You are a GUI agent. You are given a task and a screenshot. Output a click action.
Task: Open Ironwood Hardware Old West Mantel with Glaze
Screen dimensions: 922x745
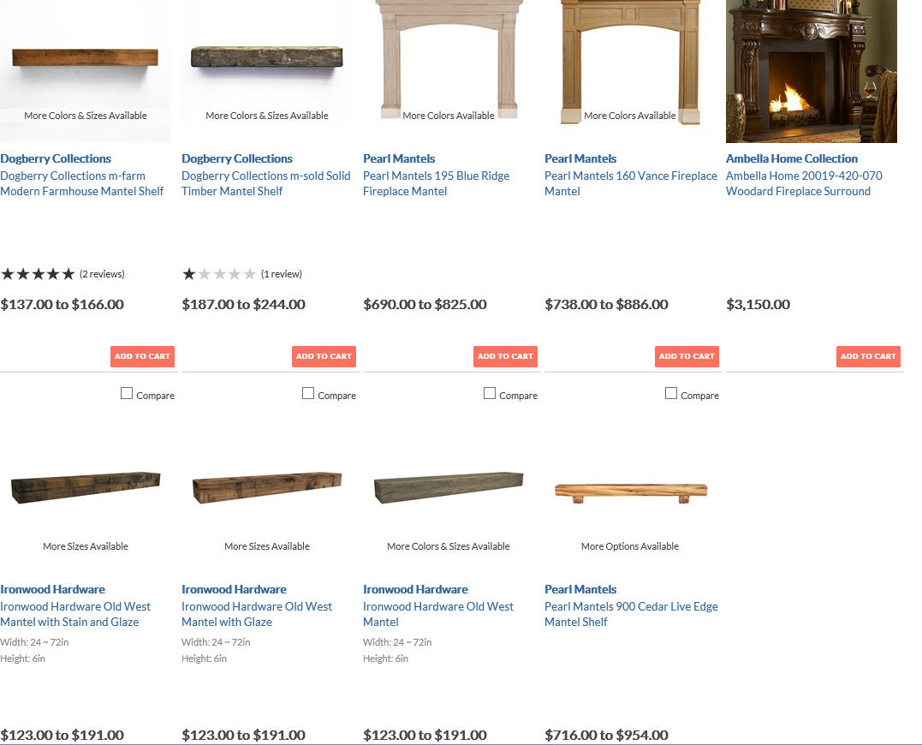tap(256, 614)
